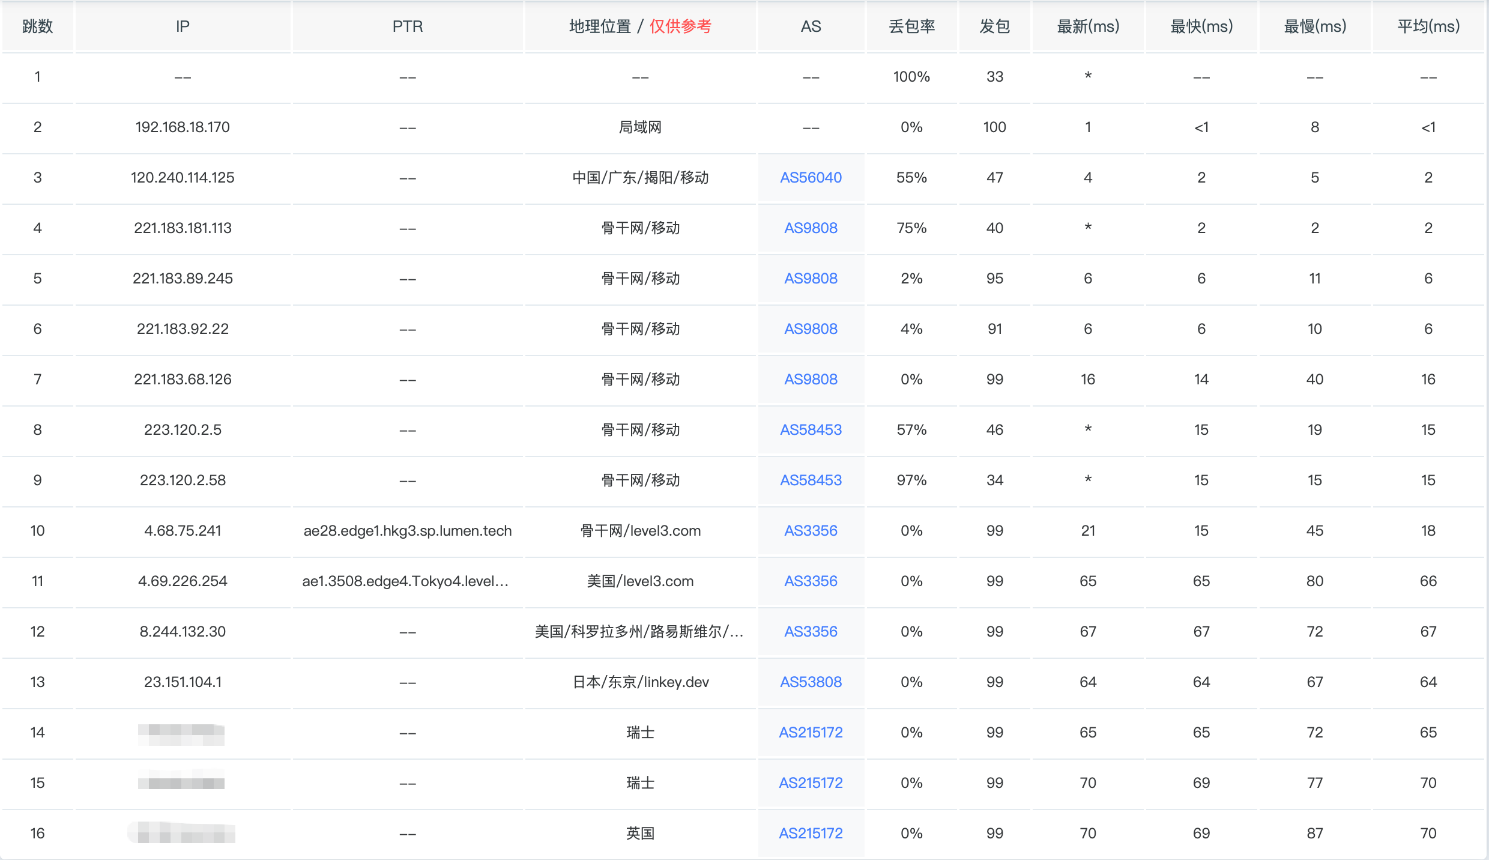1489x860 pixels.
Task: Click the 100% packet loss cell
Action: [x=911, y=76]
